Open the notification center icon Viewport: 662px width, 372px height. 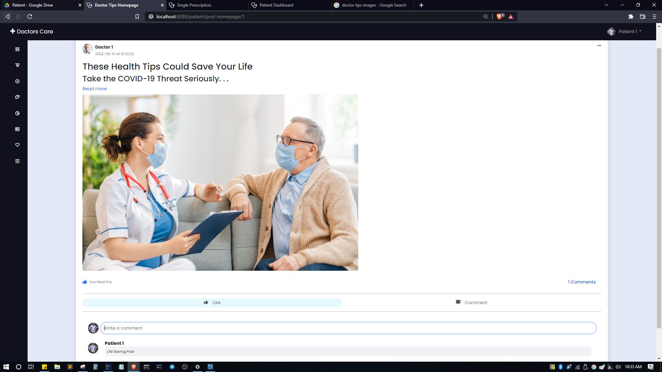click(651, 367)
